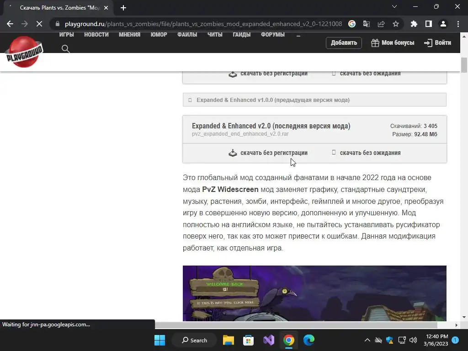Open the Chrome profile icon
The height and width of the screenshot is (351, 468).
pos(443,24)
